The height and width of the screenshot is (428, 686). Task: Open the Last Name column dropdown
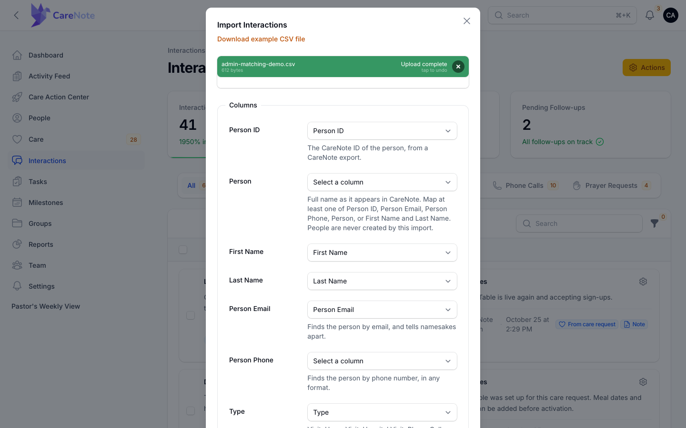[x=382, y=281]
